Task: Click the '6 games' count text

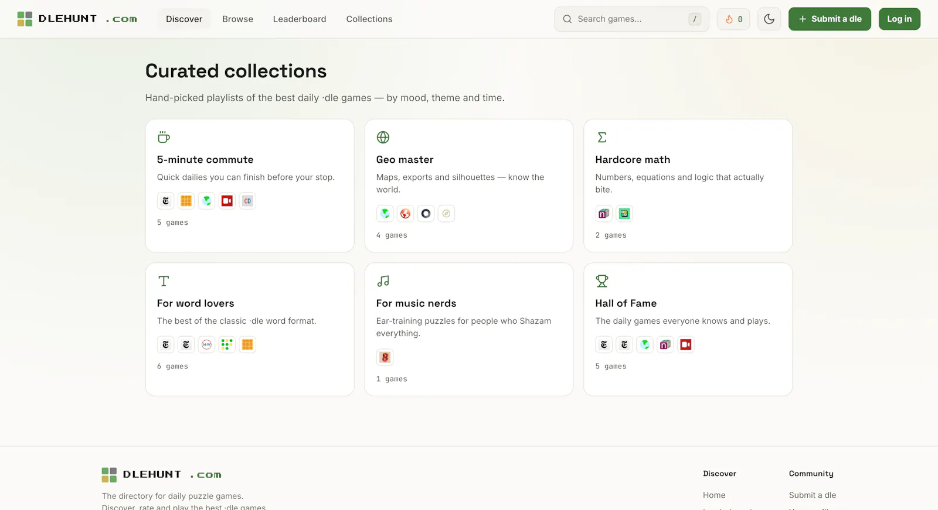Action: (172, 367)
